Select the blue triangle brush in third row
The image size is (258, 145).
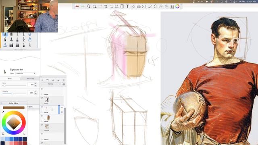(5, 45)
